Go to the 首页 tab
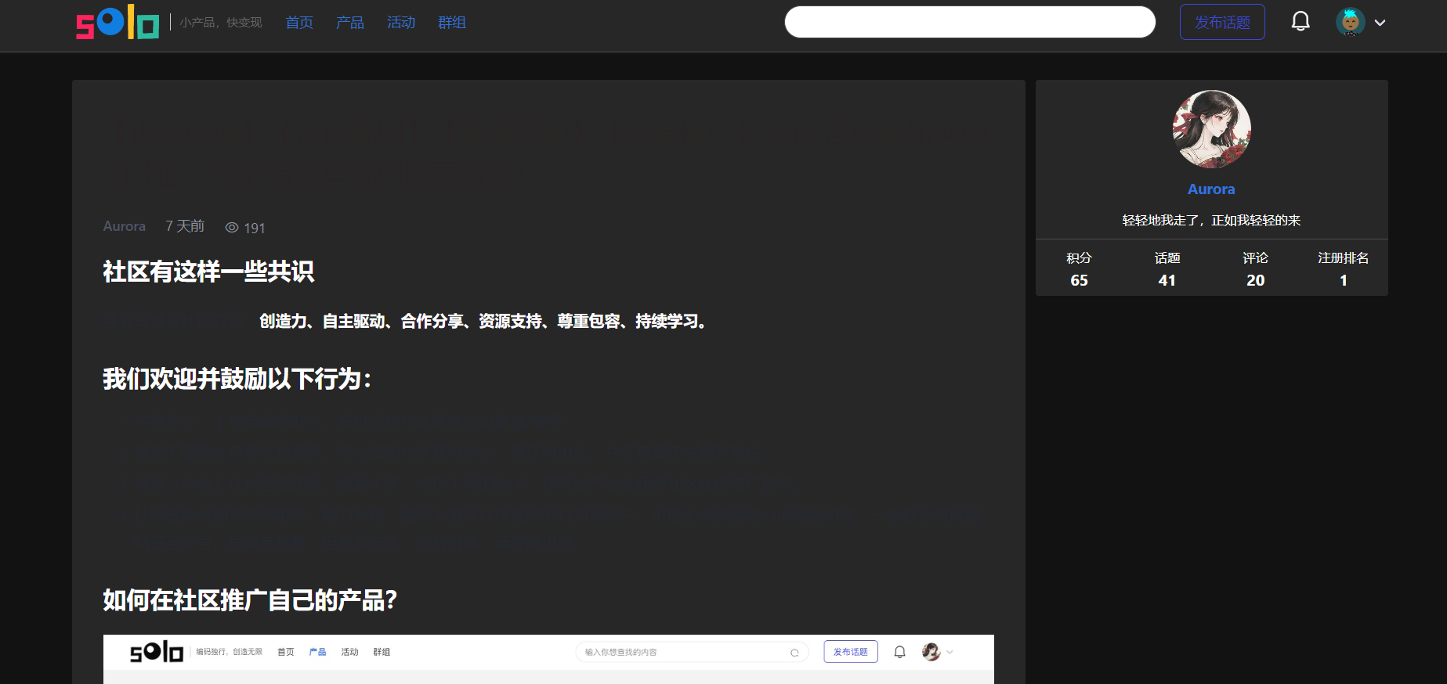The width and height of the screenshot is (1447, 684). click(x=299, y=23)
